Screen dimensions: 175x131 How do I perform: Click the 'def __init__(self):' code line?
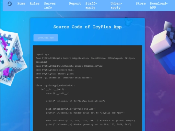tap(53, 89)
